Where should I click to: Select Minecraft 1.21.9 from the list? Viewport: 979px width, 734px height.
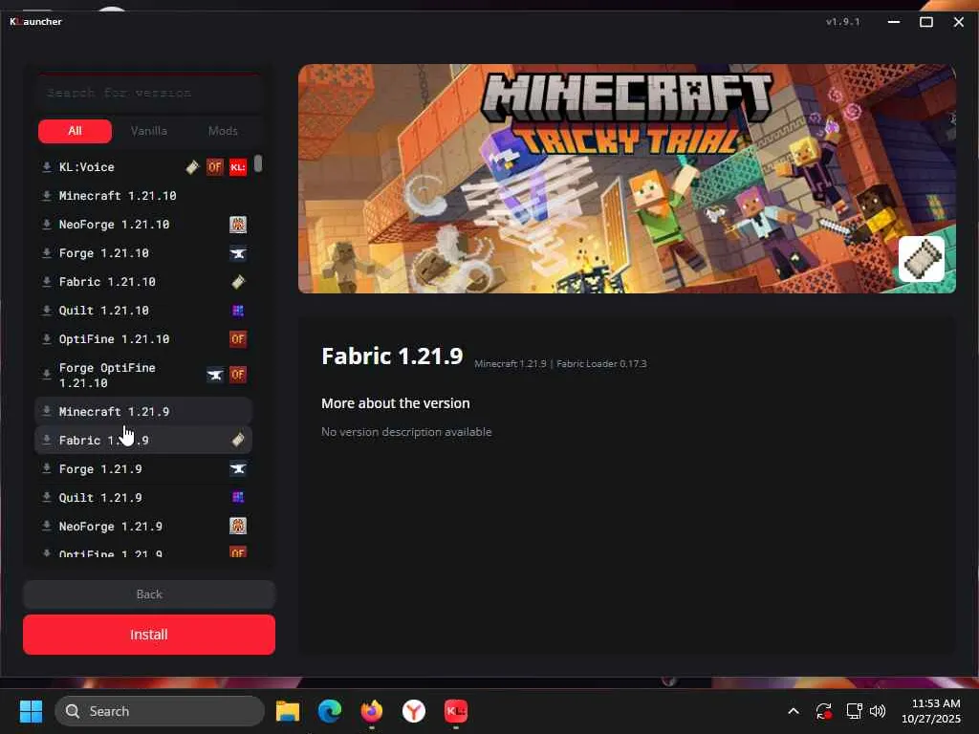coord(144,411)
